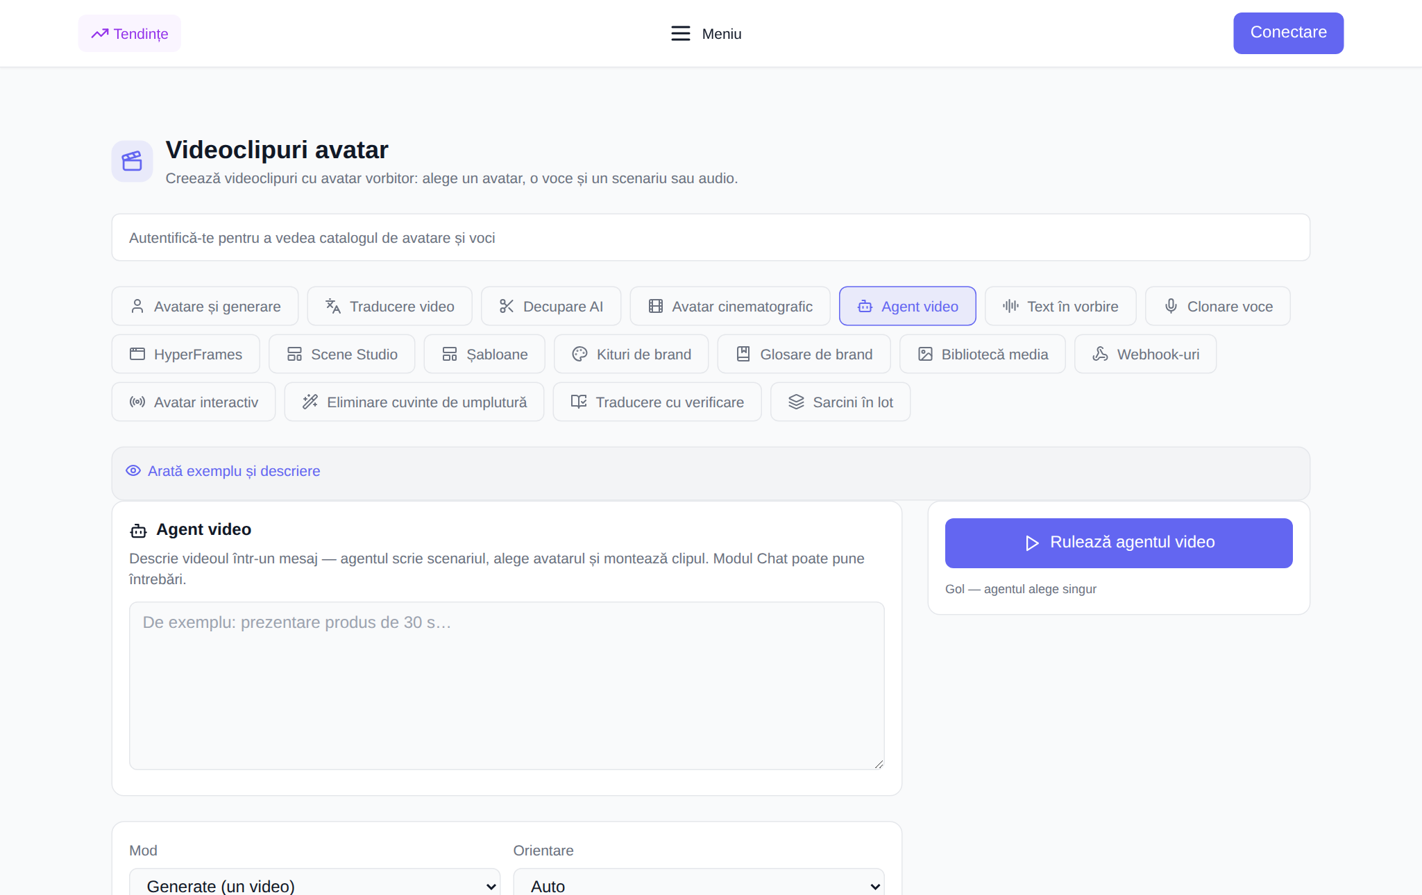Click the open book icon in Traducere cu verificare
Image resolution: width=1422 pixels, height=895 pixels.
[579, 402]
